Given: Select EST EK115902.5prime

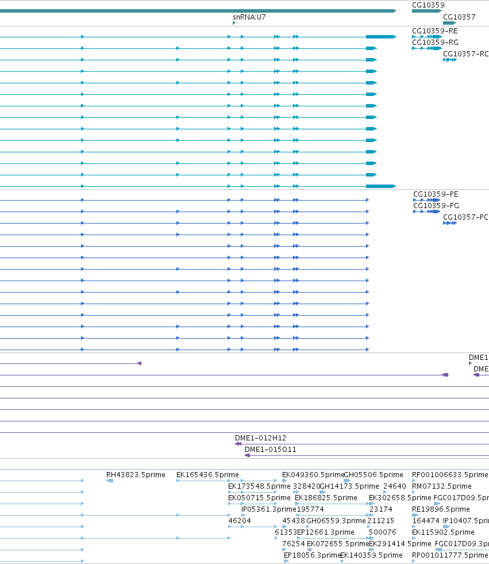Looking at the screenshot, I should [x=443, y=532].
